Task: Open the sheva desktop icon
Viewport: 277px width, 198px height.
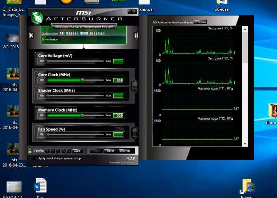Action: 272,110
